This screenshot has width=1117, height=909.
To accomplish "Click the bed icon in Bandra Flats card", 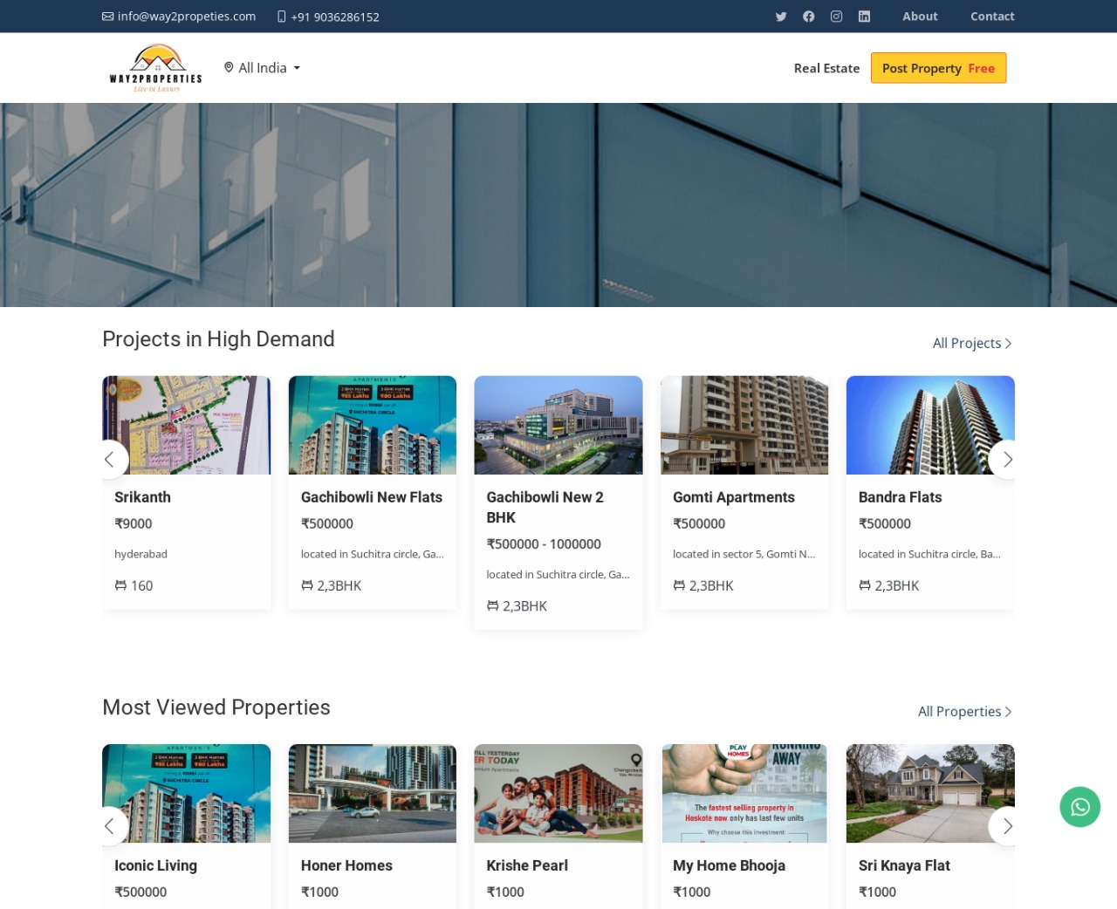I will pyautogui.click(x=865, y=586).
